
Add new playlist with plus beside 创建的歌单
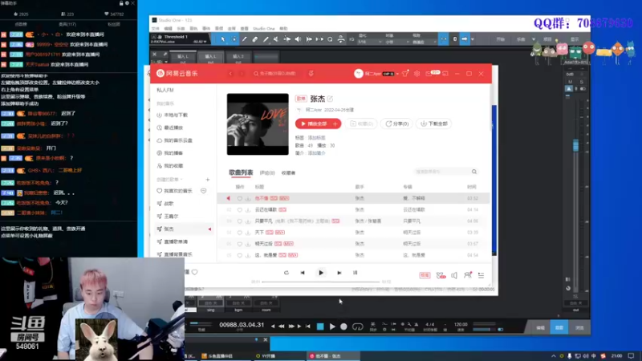point(208,180)
